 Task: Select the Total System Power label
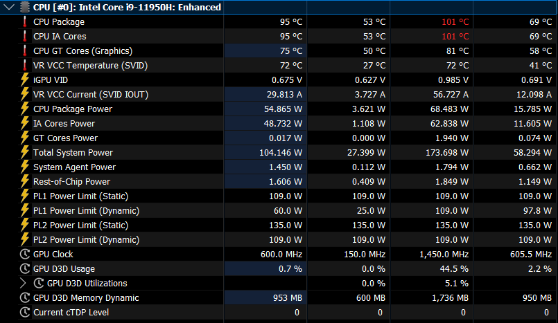click(73, 153)
